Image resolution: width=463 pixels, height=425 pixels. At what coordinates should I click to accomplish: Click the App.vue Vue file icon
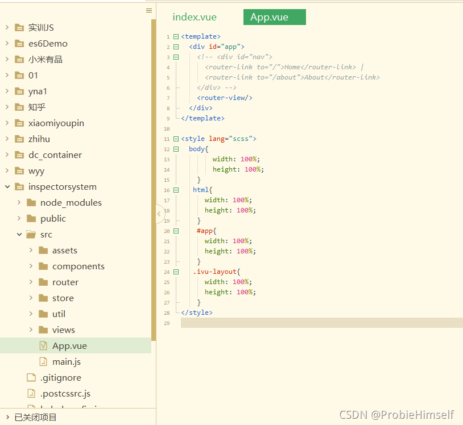click(43, 345)
